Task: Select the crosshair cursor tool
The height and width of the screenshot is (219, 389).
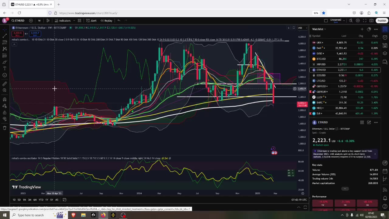Action: [5, 29]
